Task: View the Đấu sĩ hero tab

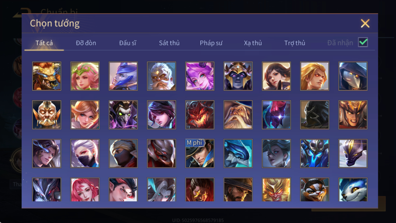Action: 128,43
